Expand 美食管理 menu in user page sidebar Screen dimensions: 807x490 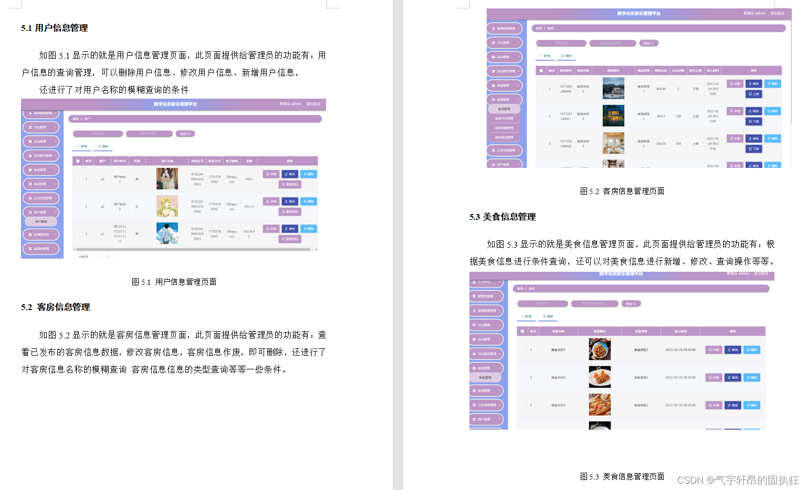point(41,170)
